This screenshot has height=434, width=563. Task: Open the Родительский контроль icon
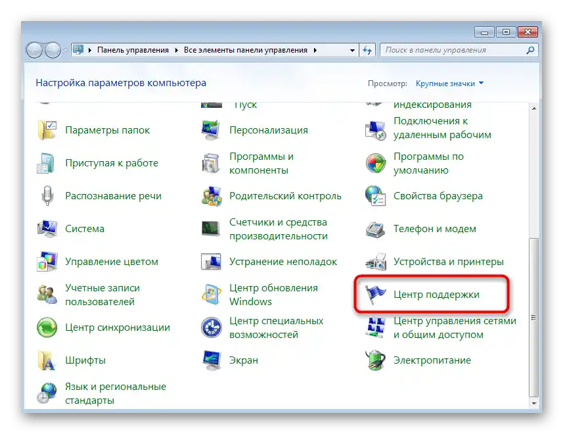click(x=212, y=196)
